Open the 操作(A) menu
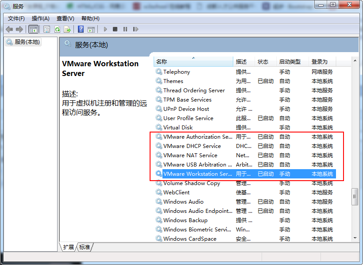 (x=41, y=19)
